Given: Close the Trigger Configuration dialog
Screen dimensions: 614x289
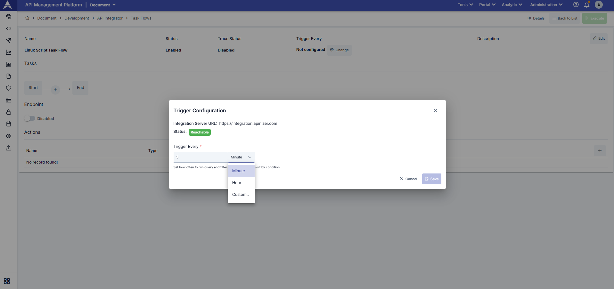Looking at the screenshot, I should click(435, 110).
